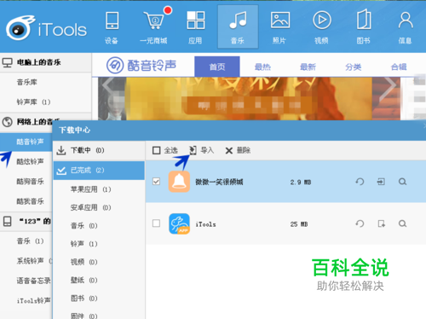Select the 音乐 music note icon
The height and width of the screenshot is (319, 426).
click(238, 20)
